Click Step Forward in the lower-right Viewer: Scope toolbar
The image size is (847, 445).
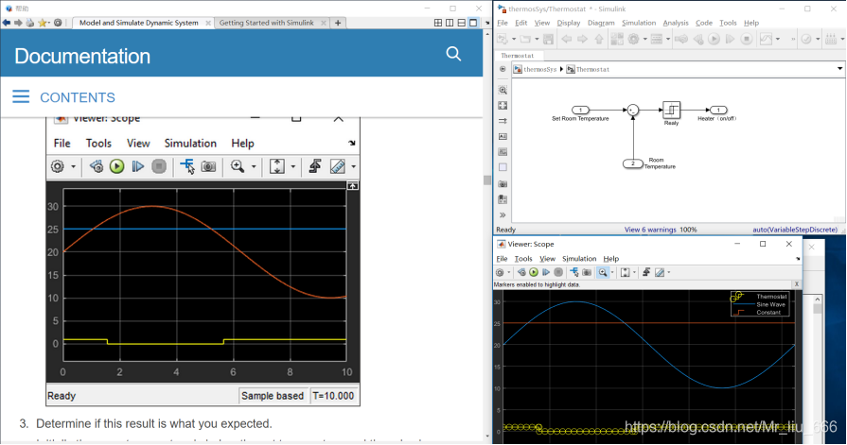pos(546,272)
